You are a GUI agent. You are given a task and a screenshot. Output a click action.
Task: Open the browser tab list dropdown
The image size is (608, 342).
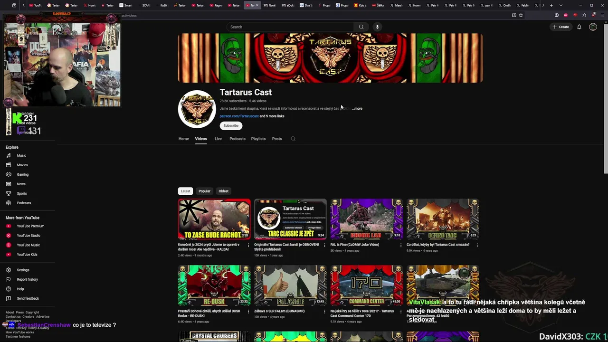[x=561, y=5]
